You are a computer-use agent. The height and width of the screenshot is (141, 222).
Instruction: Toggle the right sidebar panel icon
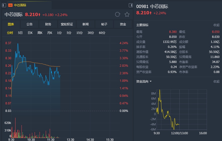point(131,5)
